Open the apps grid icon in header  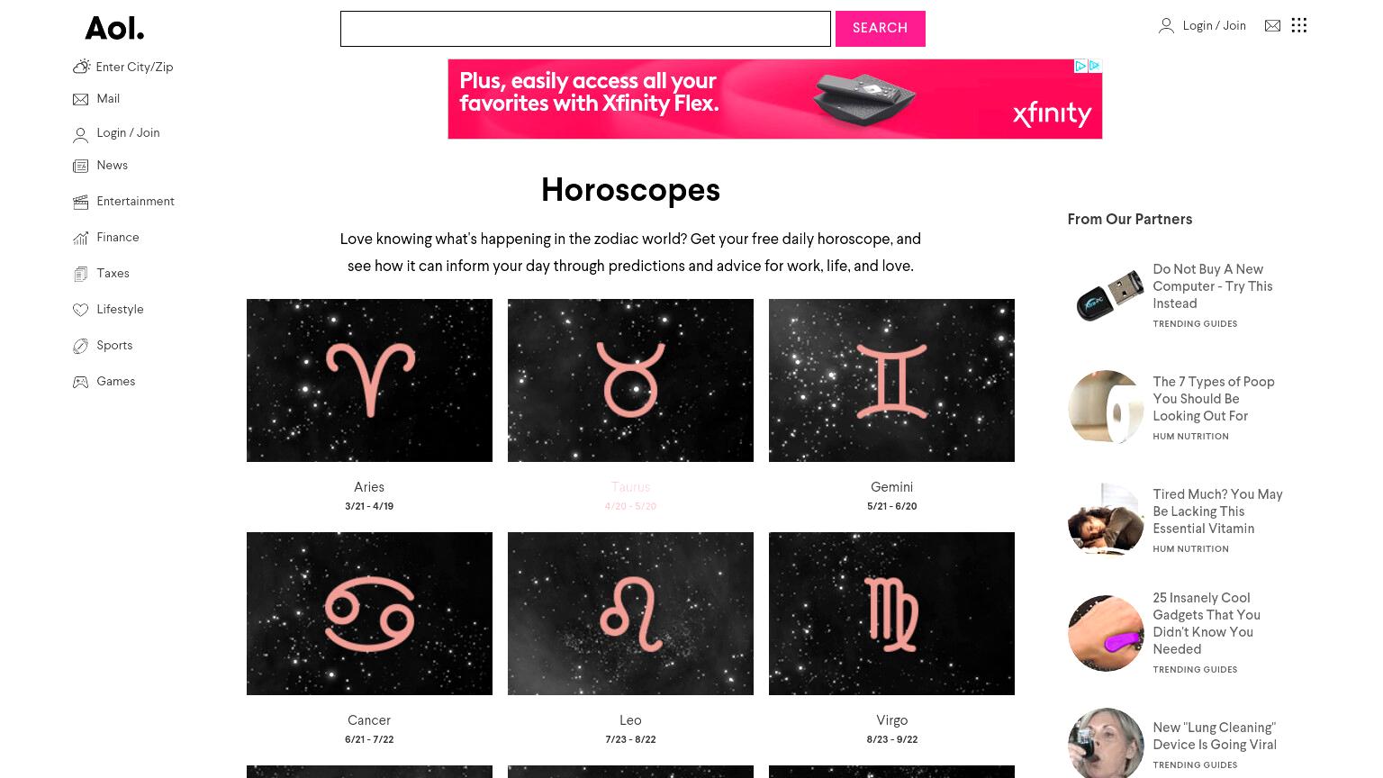[1298, 25]
